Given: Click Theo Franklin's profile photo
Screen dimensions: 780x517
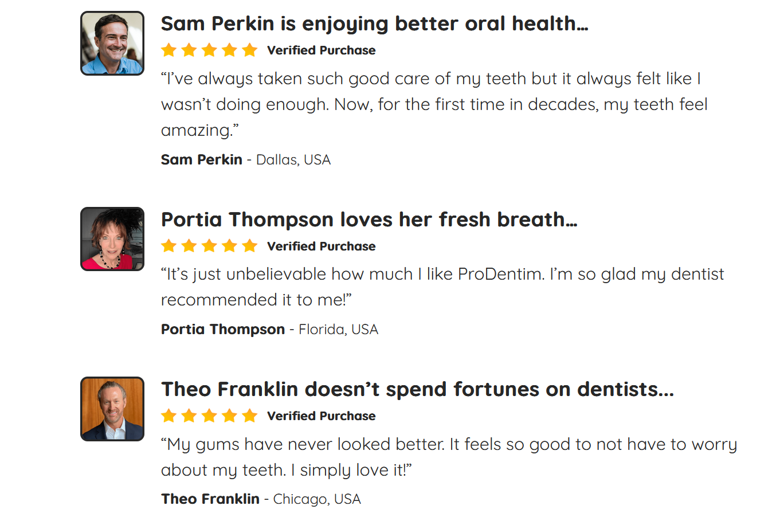Looking at the screenshot, I should click(x=112, y=409).
